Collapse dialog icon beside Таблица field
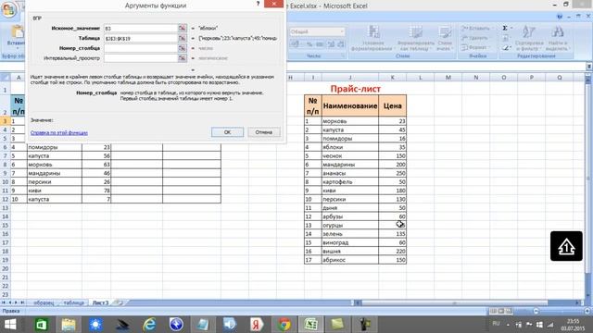 [x=183, y=38]
